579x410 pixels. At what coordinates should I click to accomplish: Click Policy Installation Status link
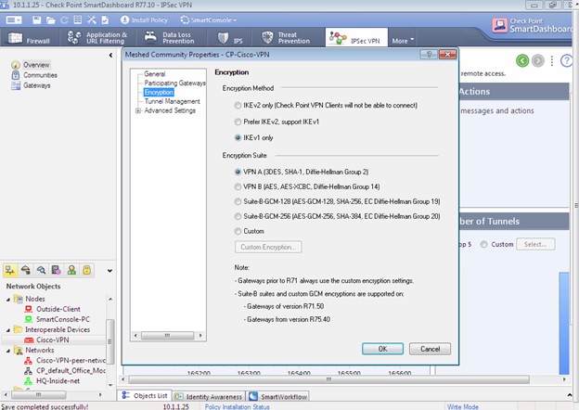click(x=237, y=406)
